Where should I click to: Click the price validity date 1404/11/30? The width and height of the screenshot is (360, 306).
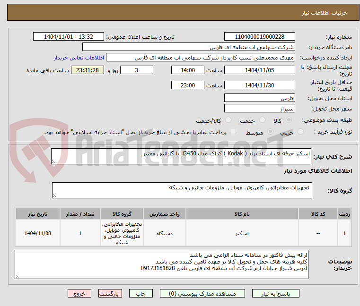pyautogui.click(x=259, y=85)
